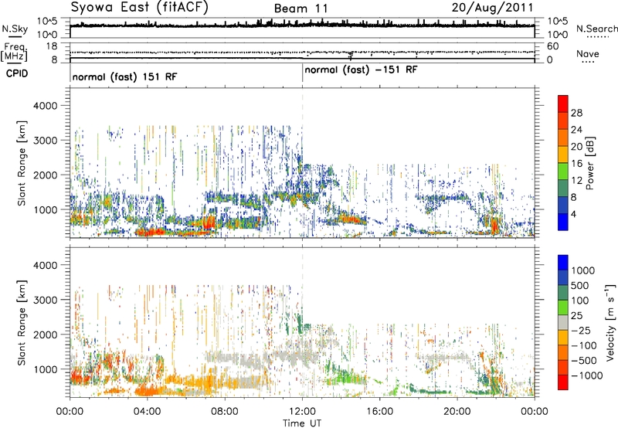Click the red bottom of the Velocity color bar

click(x=563, y=382)
